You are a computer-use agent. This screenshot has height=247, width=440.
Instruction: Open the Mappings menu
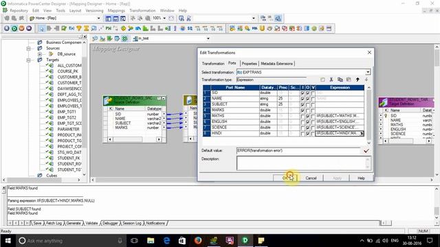(116, 11)
